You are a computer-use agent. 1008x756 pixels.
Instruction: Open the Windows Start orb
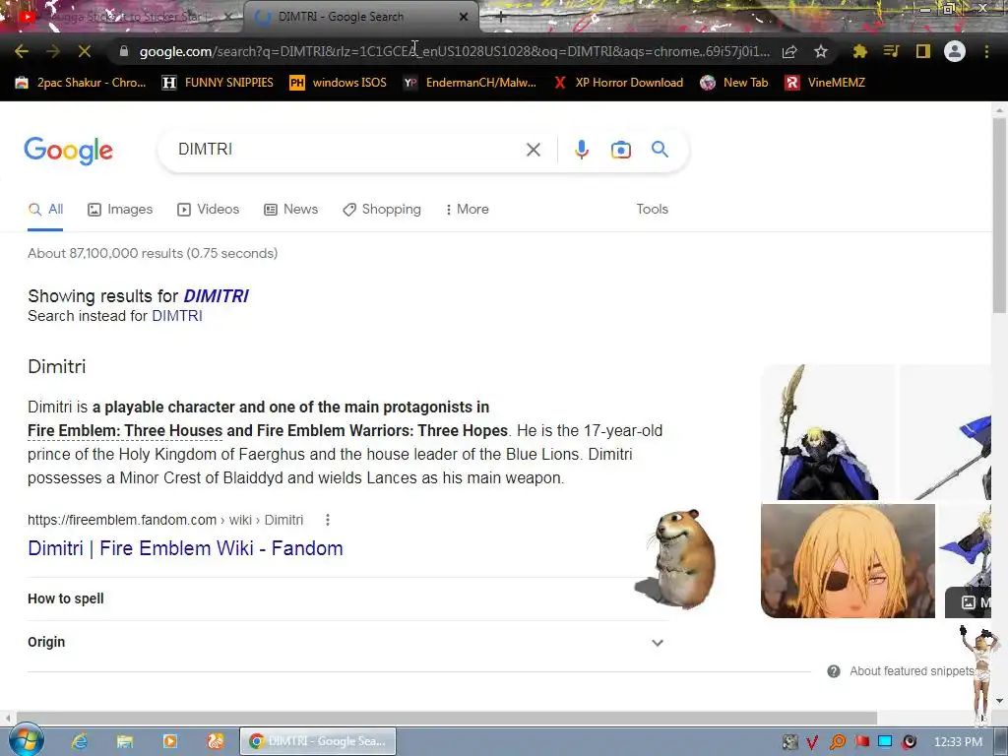click(x=26, y=740)
